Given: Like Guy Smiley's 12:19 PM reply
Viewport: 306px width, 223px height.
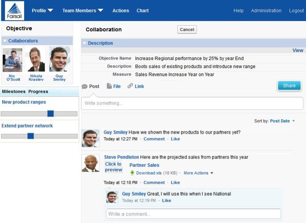Looking at the screenshot, I should [167, 200].
